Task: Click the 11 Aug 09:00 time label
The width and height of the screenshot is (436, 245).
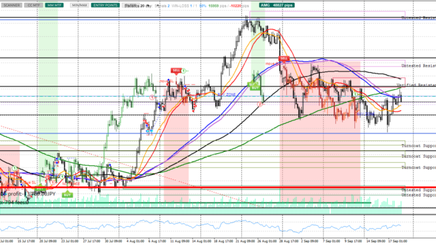Action: [x=179, y=241]
